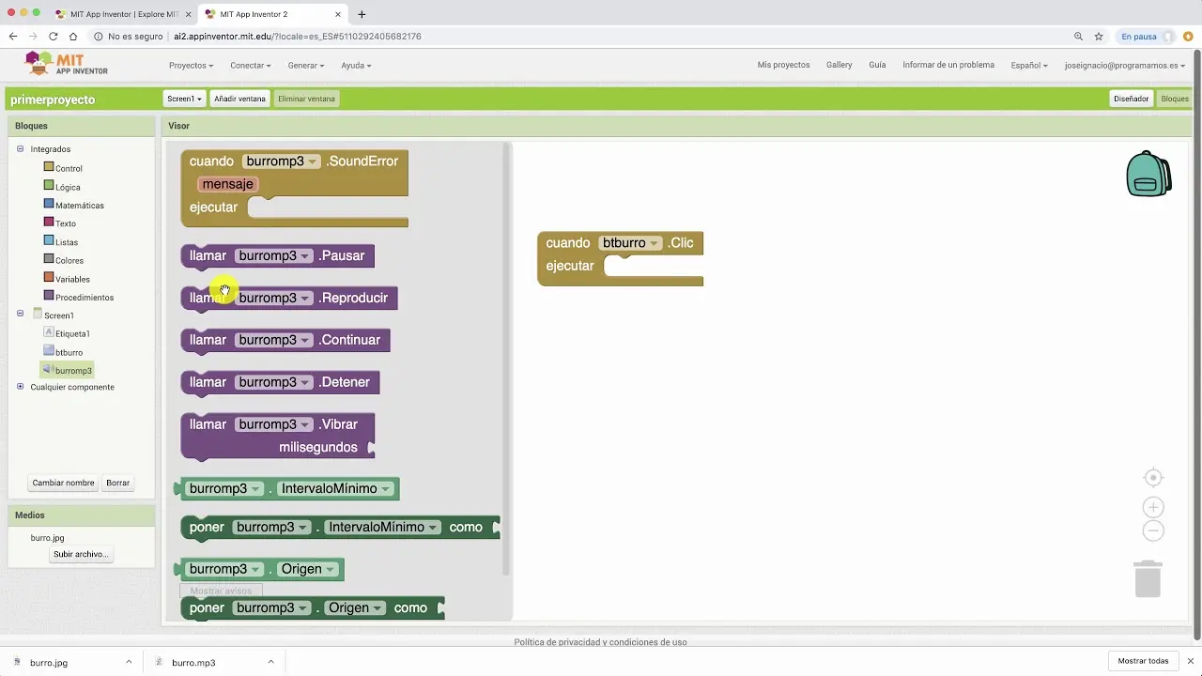Click Mostrar todas downloads button
The image size is (1202, 676).
coord(1143,661)
